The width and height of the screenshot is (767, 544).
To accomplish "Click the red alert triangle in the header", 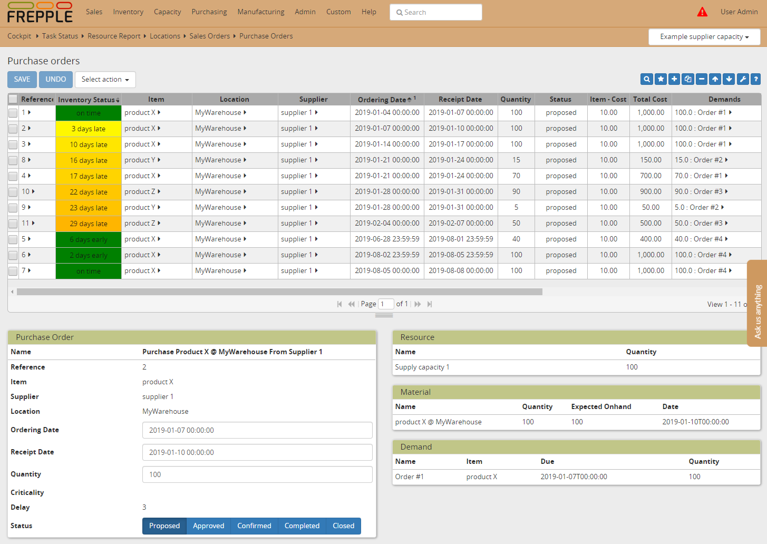I will point(702,11).
